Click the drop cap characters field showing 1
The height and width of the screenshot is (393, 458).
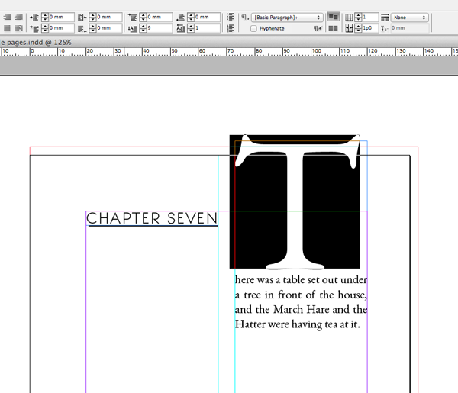(x=207, y=28)
